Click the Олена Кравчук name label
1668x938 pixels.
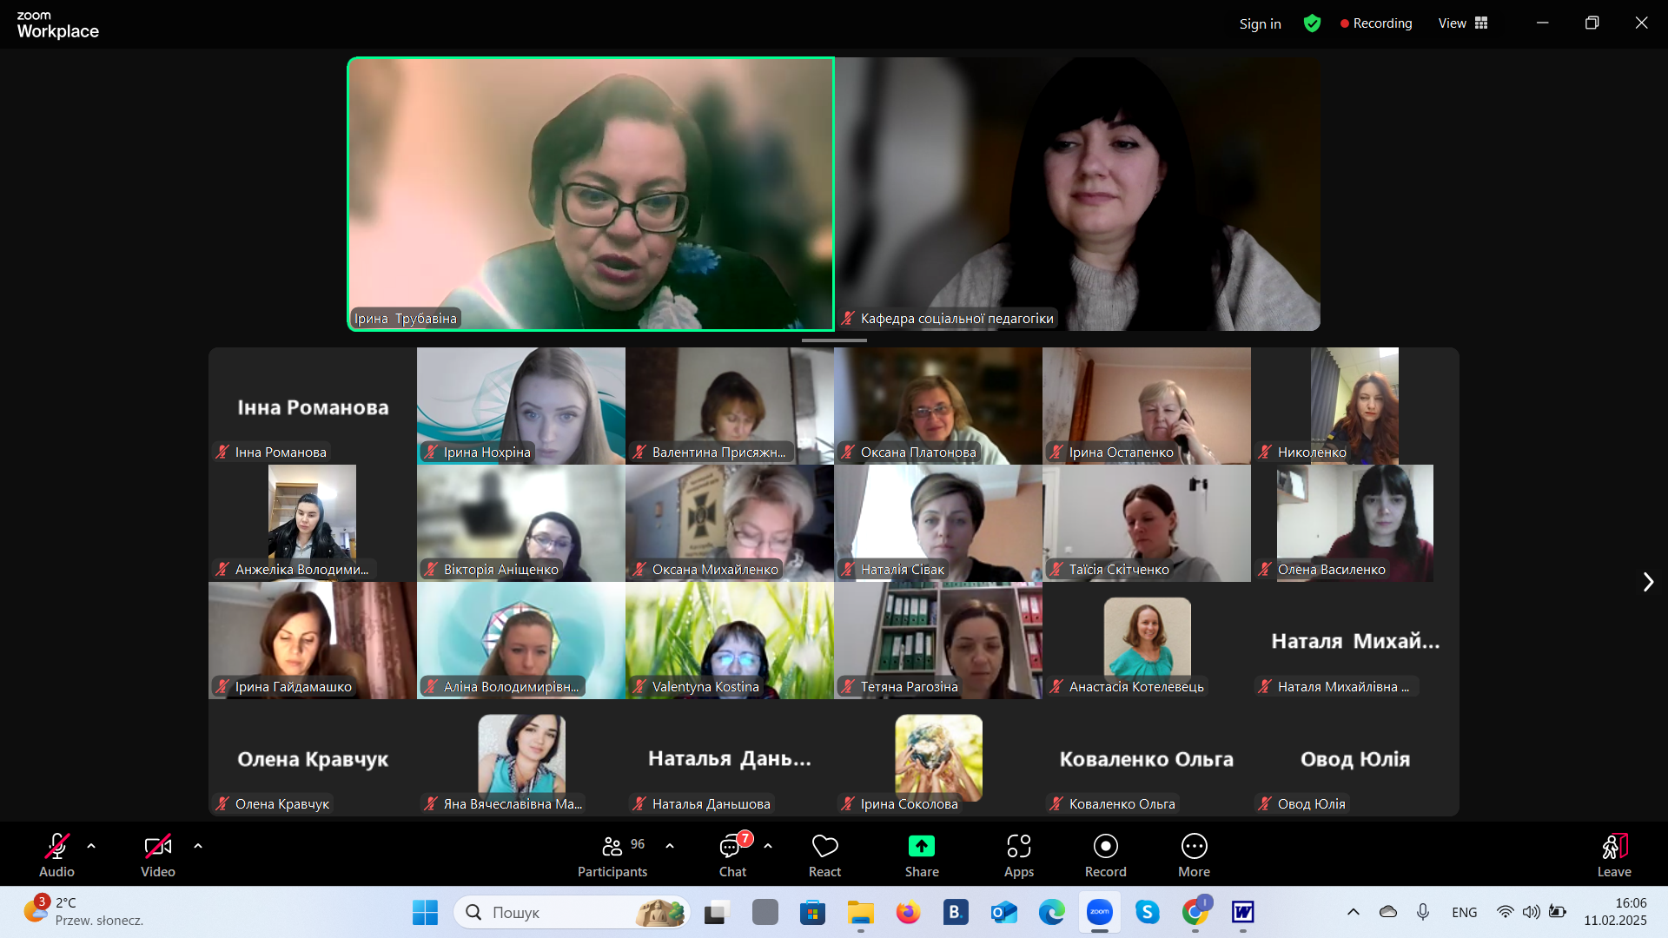281,804
